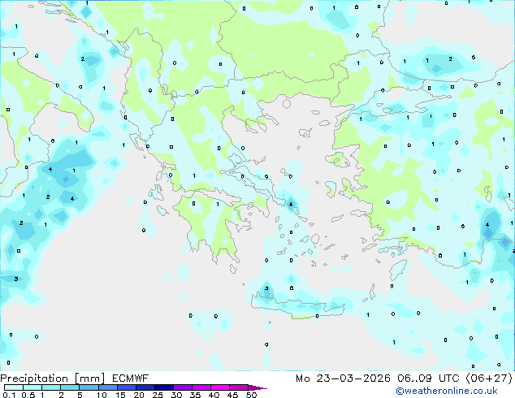Select the legend value '0.5'

pos(28,395)
